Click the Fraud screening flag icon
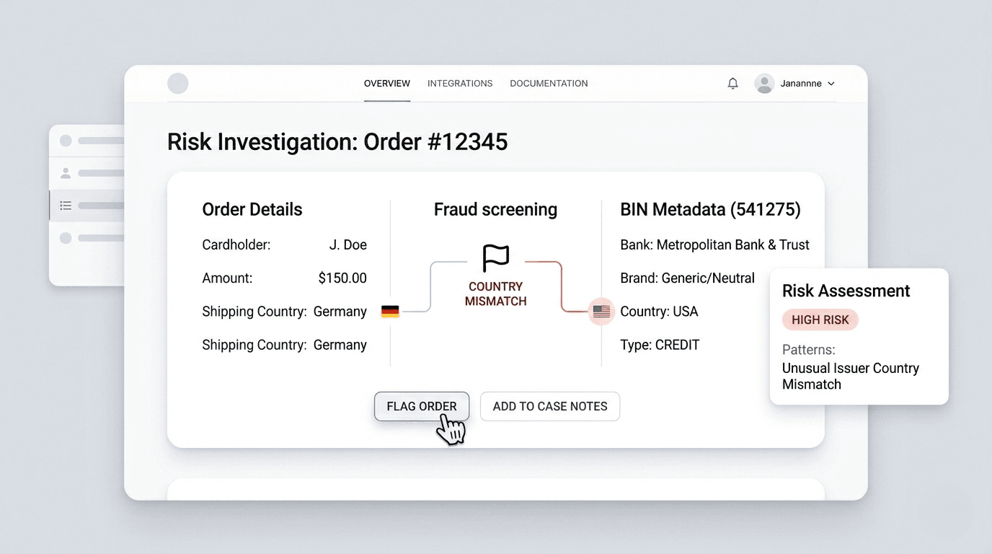992x554 pixels. click(495, 257)
